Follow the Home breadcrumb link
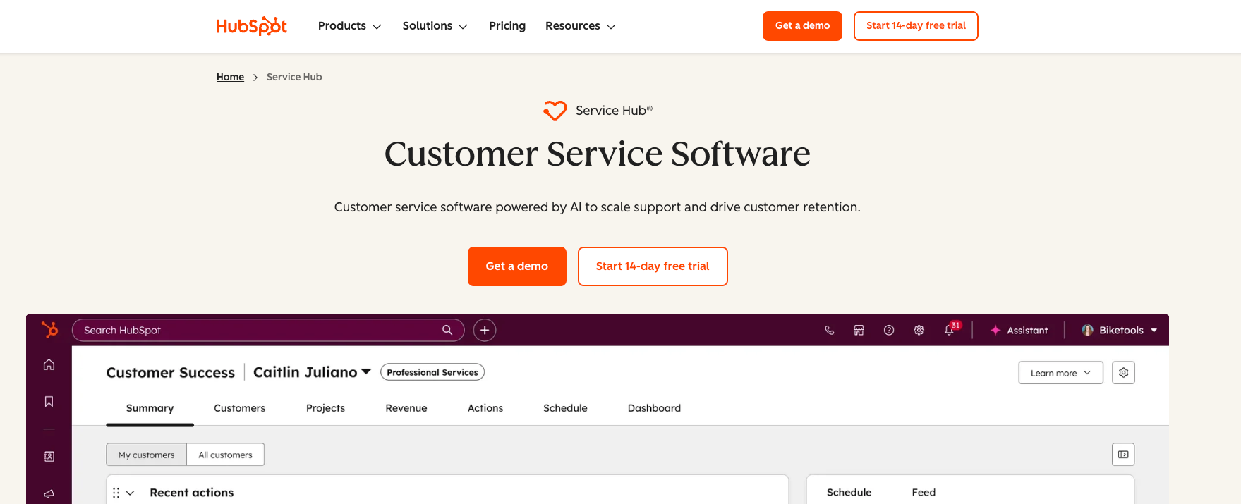Screen dimensions: 1241x504 [230, 77]
